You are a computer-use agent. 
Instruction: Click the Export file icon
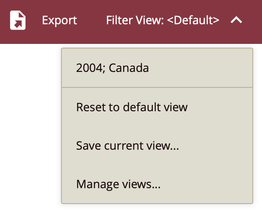[18, 20]
